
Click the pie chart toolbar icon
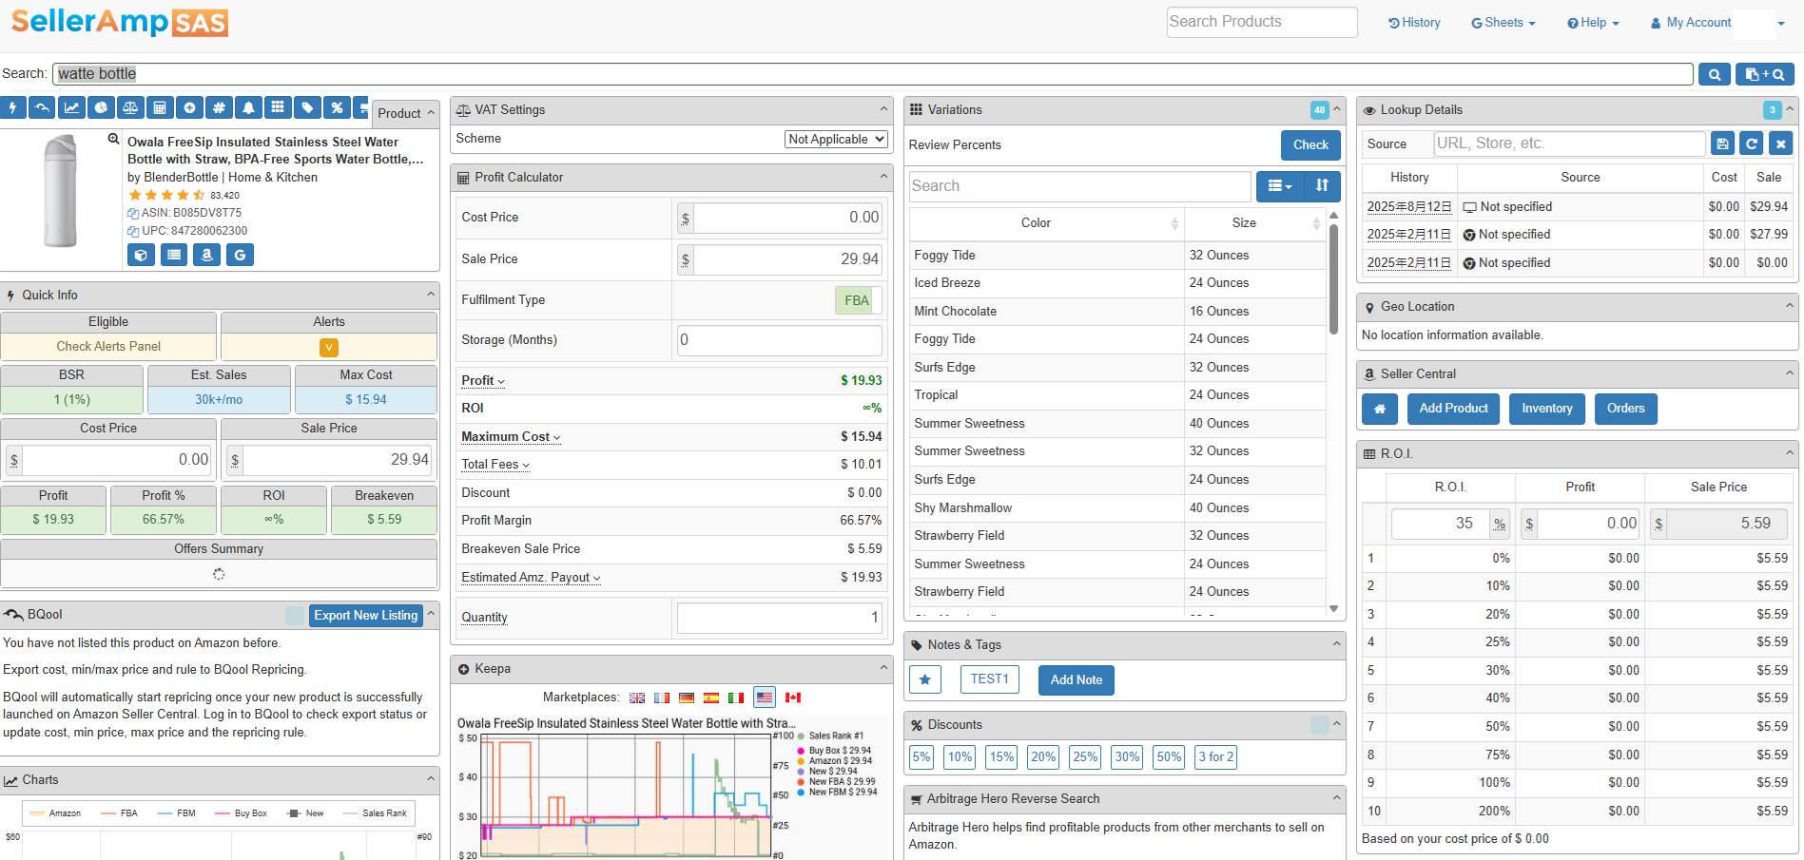pos(101,108)
